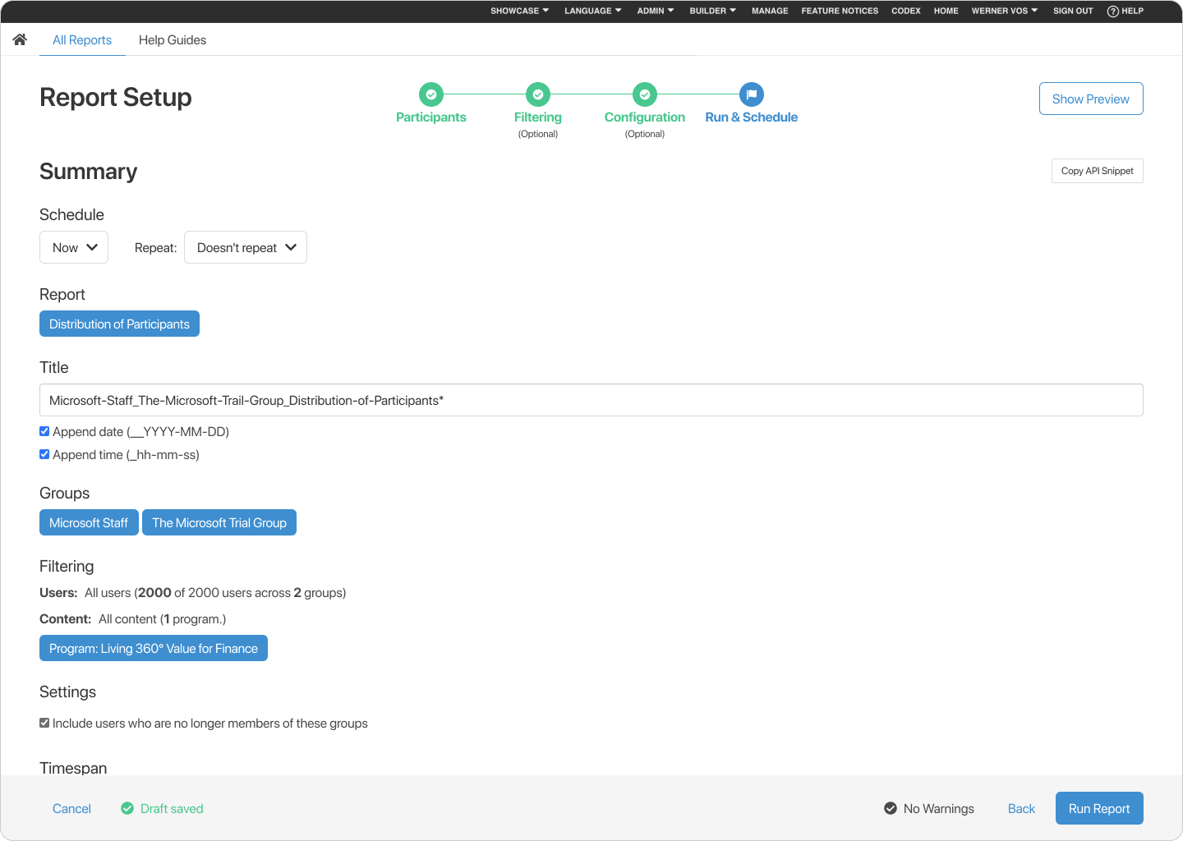Click the Filtering step checkmark icon
The image size is (1183, 841).
537,94
